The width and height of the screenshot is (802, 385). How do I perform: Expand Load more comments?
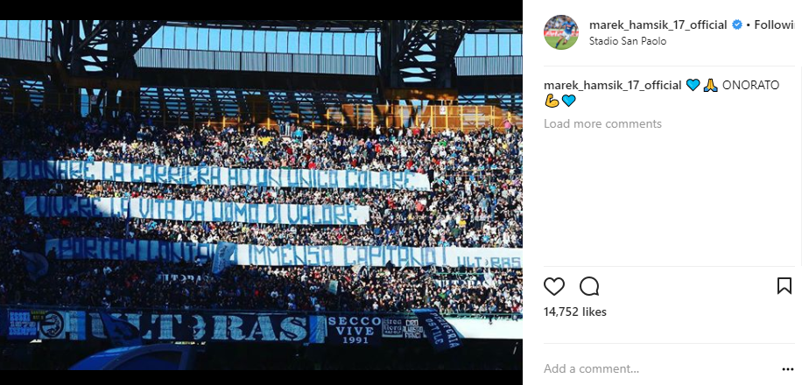pos(602,123)
